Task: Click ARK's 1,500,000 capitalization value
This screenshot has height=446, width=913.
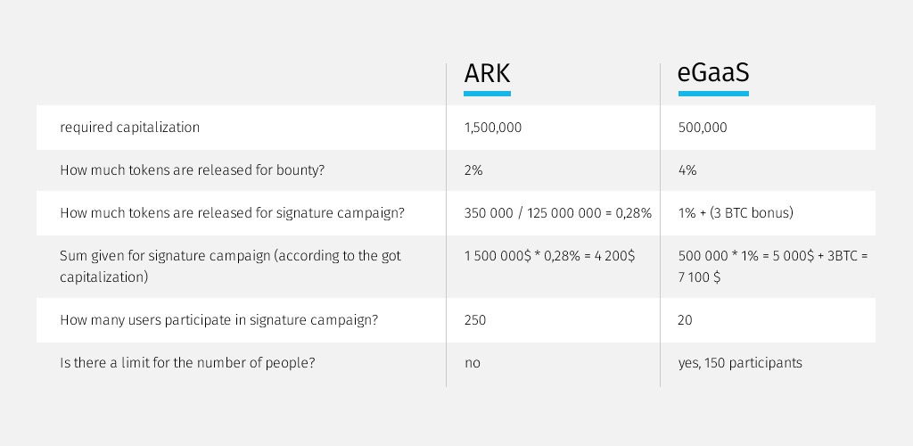Action: (493, 128)
